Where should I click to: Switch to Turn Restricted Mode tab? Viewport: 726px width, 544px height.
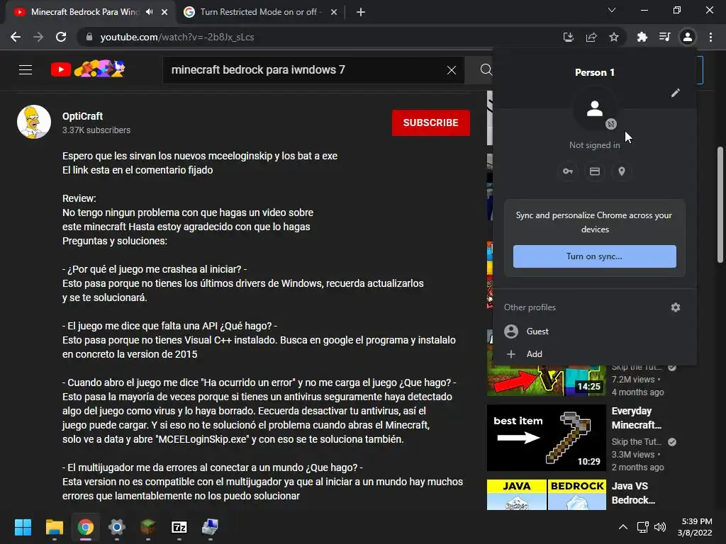[x=259, y=12]
